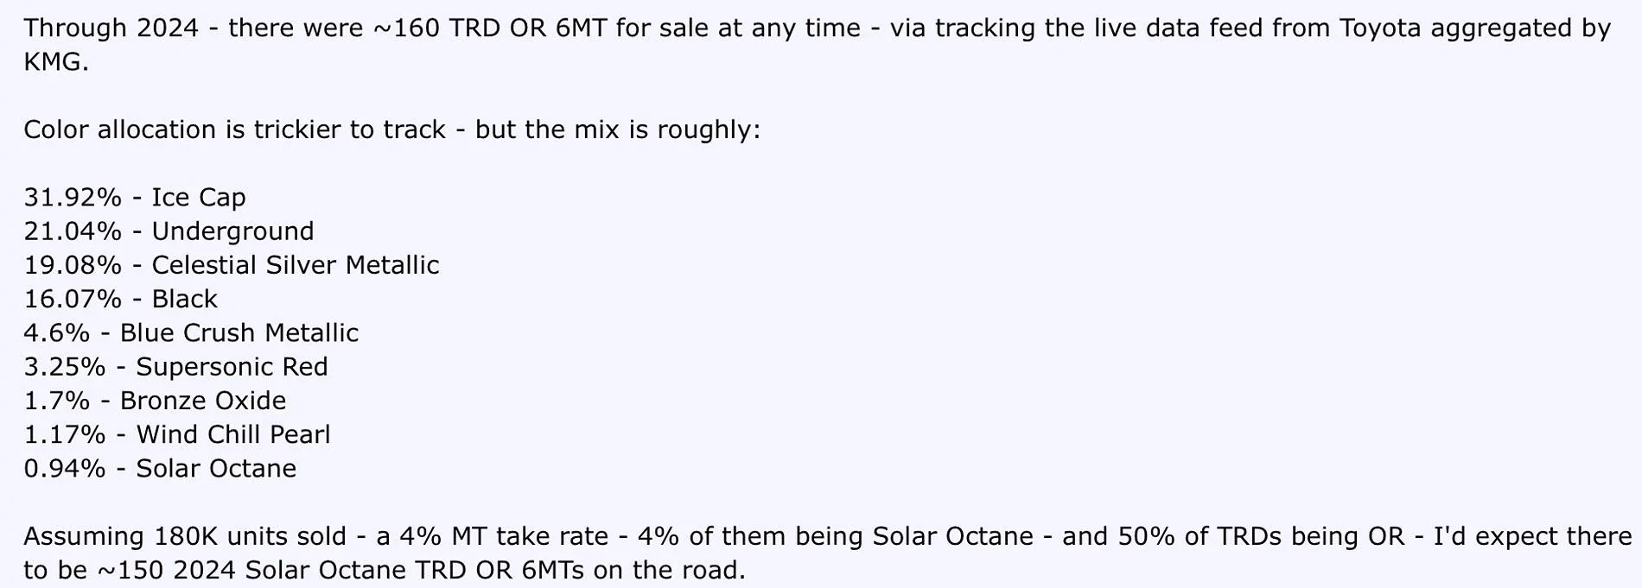Click the '21.04% - Underground' line
This screenshot has width=1642, height=588.
(169, 231)
